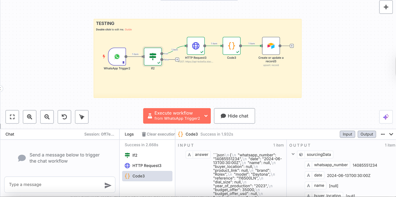Click the whatsapp_number output field
396x197 pixels.
pos(327,165)
